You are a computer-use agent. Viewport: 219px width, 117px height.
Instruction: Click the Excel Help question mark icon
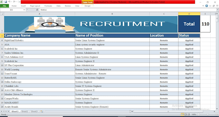click(206, 6)
